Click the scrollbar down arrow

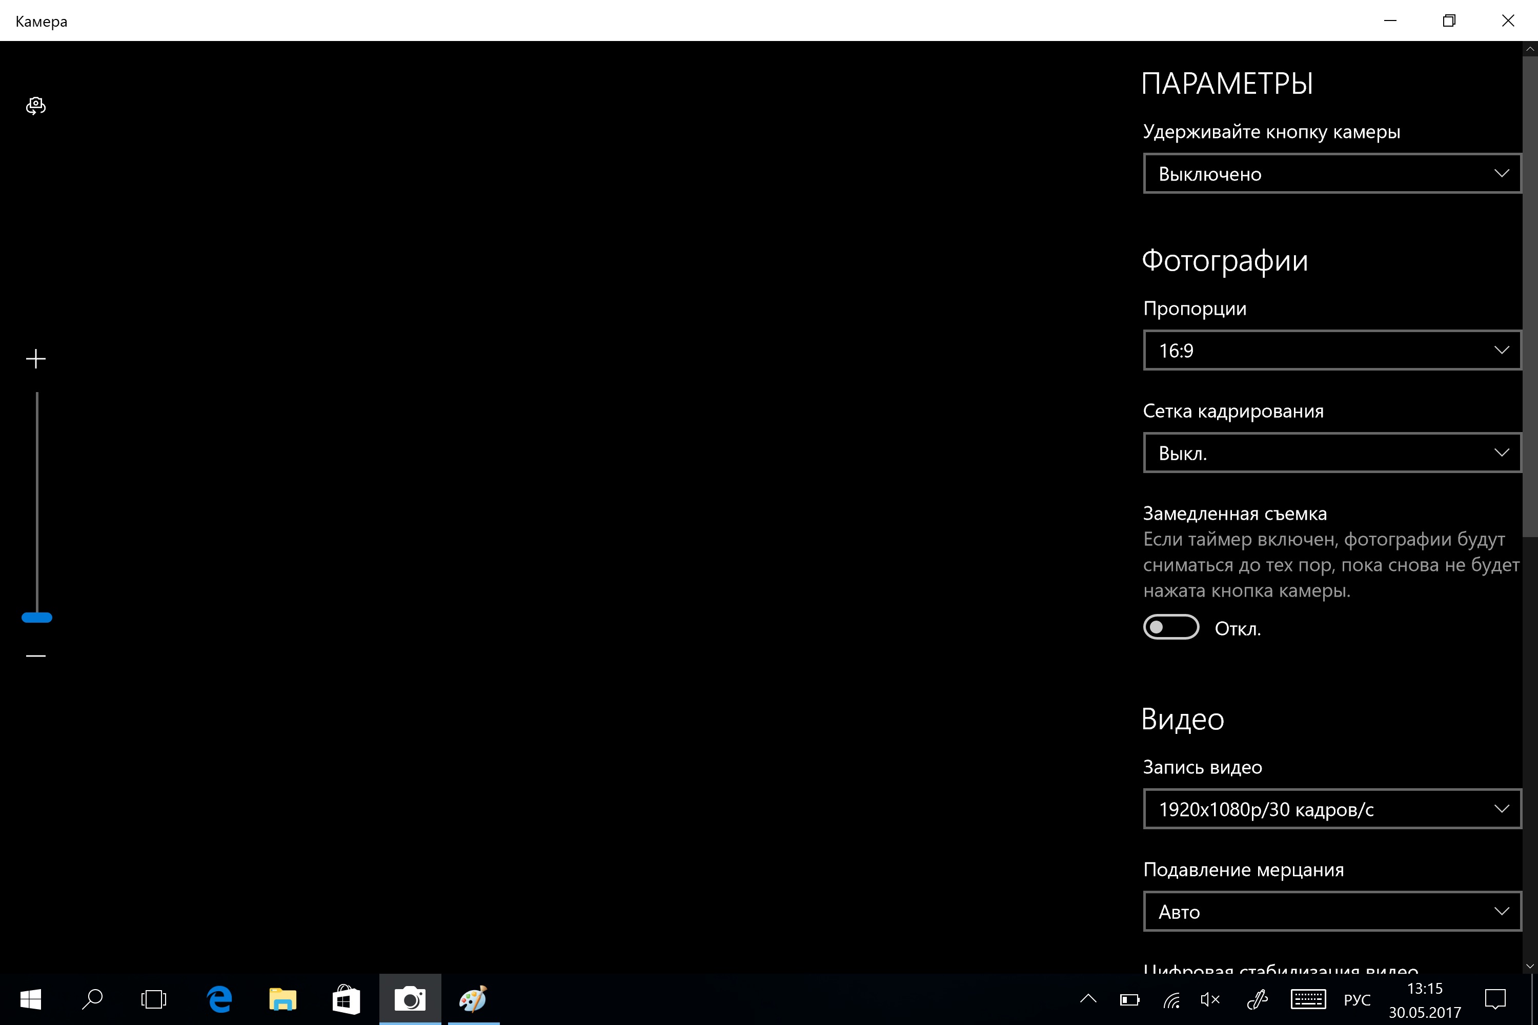coord(1529,966)
